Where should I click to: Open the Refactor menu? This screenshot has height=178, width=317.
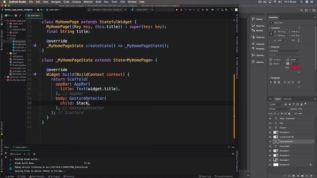pos(88,2)
